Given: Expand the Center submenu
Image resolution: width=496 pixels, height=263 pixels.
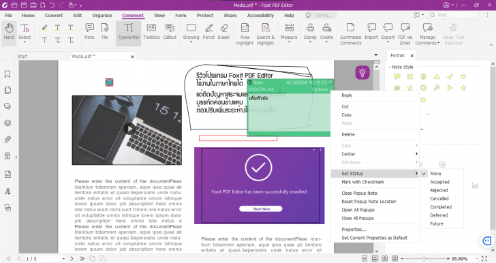Looking at the screenshot, I should 375,154.
